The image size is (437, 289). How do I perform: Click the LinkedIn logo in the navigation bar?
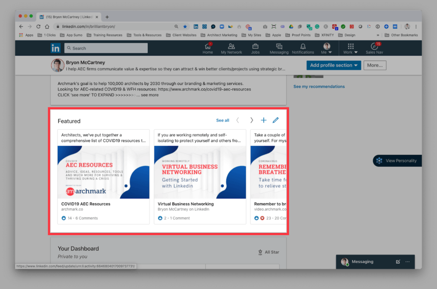click(55, 48)
